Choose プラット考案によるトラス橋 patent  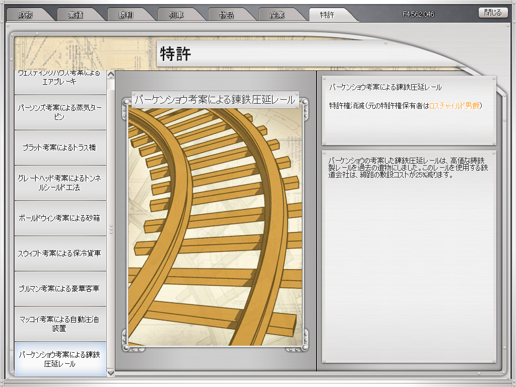(60, 148)
